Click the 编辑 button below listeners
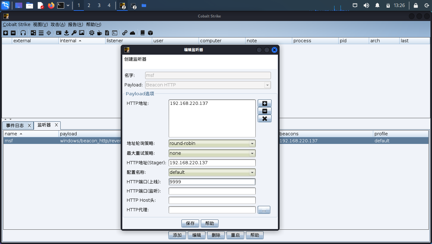This screenshot has width=432, height=244. click(x=197, y=235)
